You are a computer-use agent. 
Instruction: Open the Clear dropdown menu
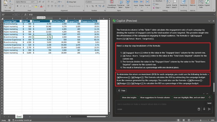click(157, 8)
